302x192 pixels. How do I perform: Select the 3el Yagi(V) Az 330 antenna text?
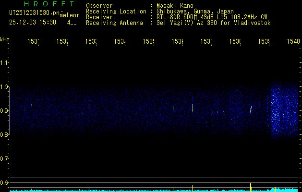coord(214,23)
